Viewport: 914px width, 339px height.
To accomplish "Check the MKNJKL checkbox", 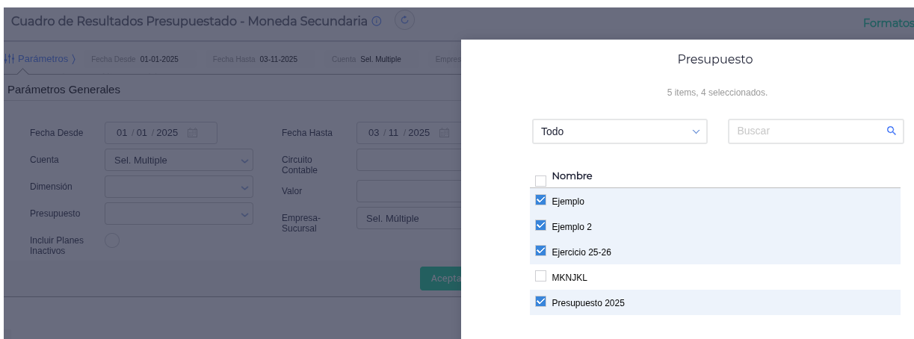I will coord(541,276).
